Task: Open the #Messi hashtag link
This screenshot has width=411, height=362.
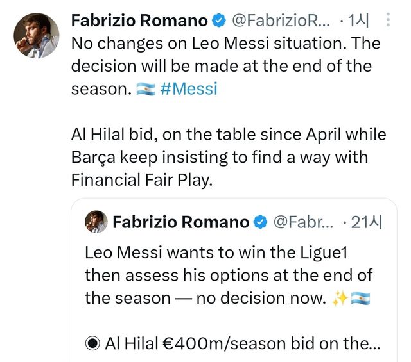Action: click(188, 89)
